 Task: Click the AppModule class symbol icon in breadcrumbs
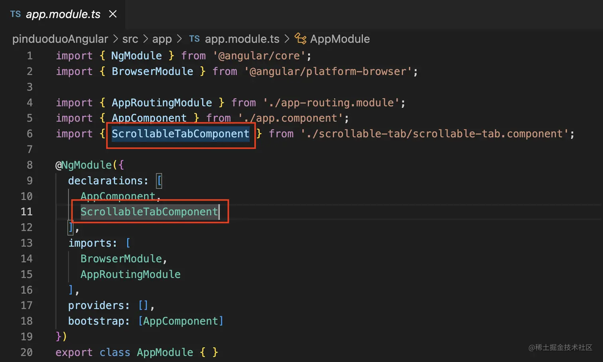300,39
